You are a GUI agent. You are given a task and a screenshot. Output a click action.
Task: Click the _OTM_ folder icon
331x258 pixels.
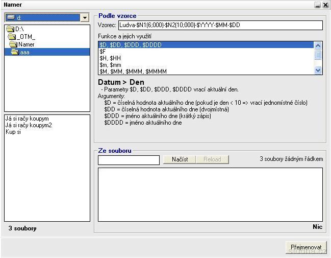12,37
